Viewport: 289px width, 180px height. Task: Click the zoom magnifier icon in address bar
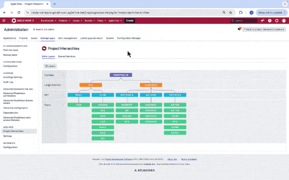click(x=224, y=13)
